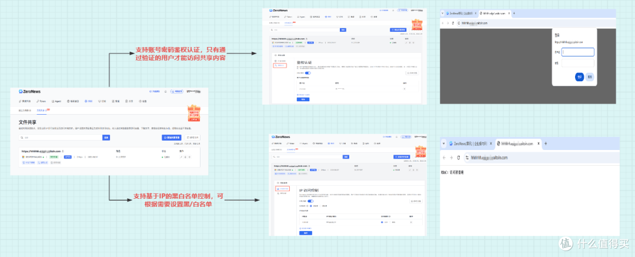Open tab search dropdown in the bottom-right browser
Screen dimensions: 635x257
click(x=444, y=143)
